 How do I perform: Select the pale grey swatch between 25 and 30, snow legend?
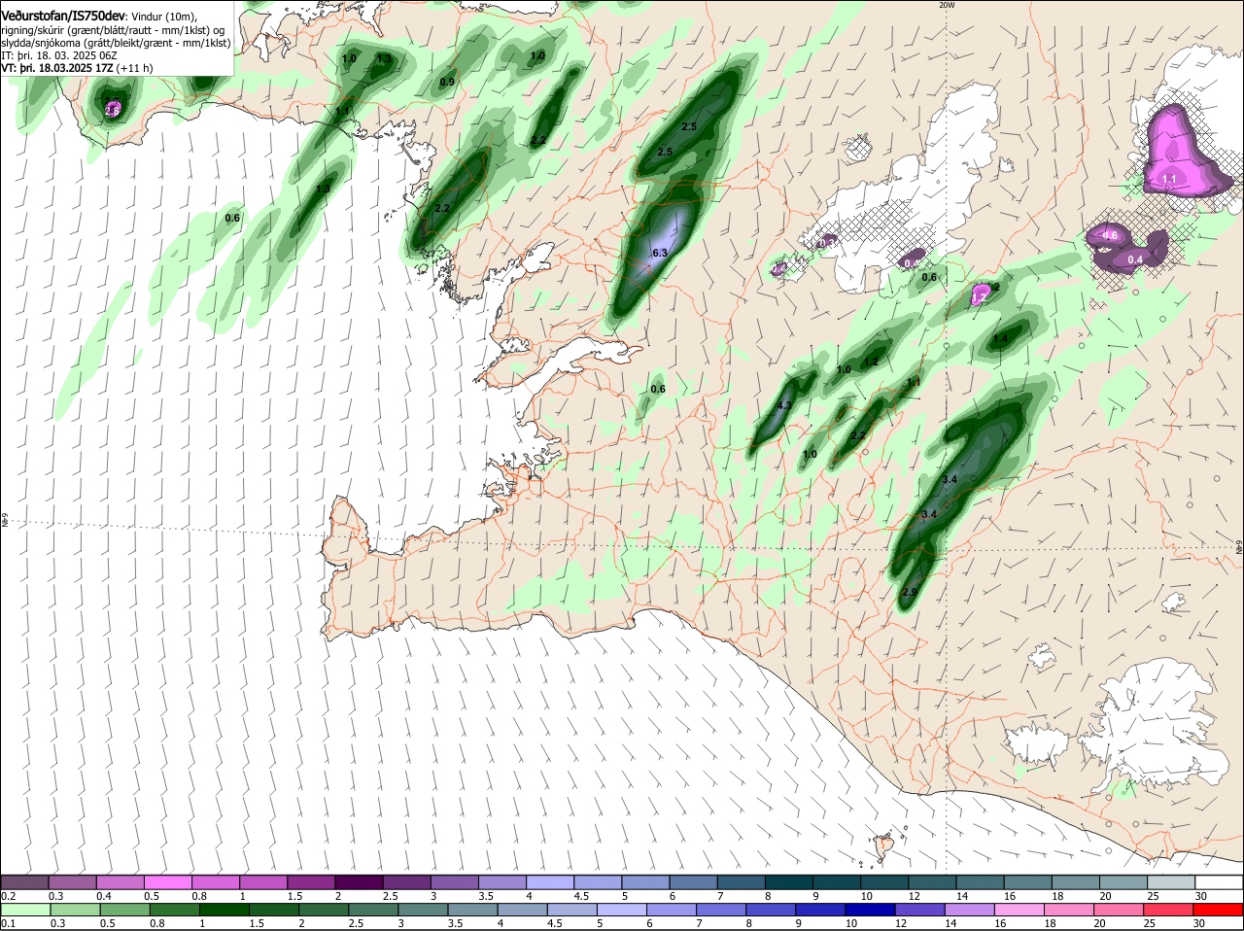pyautogui.click(x=1170, y=881)
